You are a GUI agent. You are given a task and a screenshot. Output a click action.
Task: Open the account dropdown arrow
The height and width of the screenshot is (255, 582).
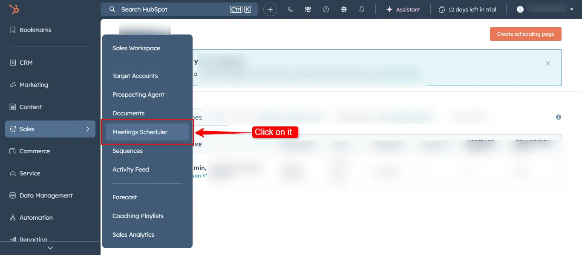coord(572,9)
